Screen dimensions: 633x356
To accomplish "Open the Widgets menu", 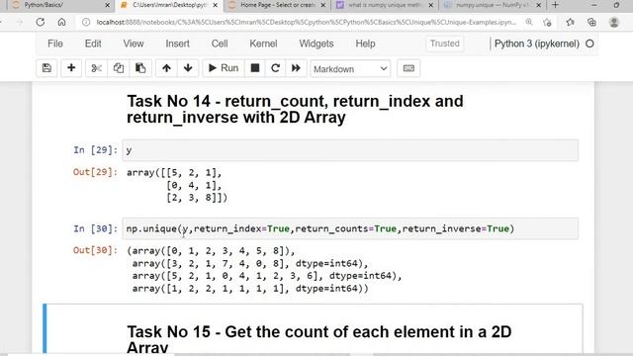I will click(x=316, y=44).
